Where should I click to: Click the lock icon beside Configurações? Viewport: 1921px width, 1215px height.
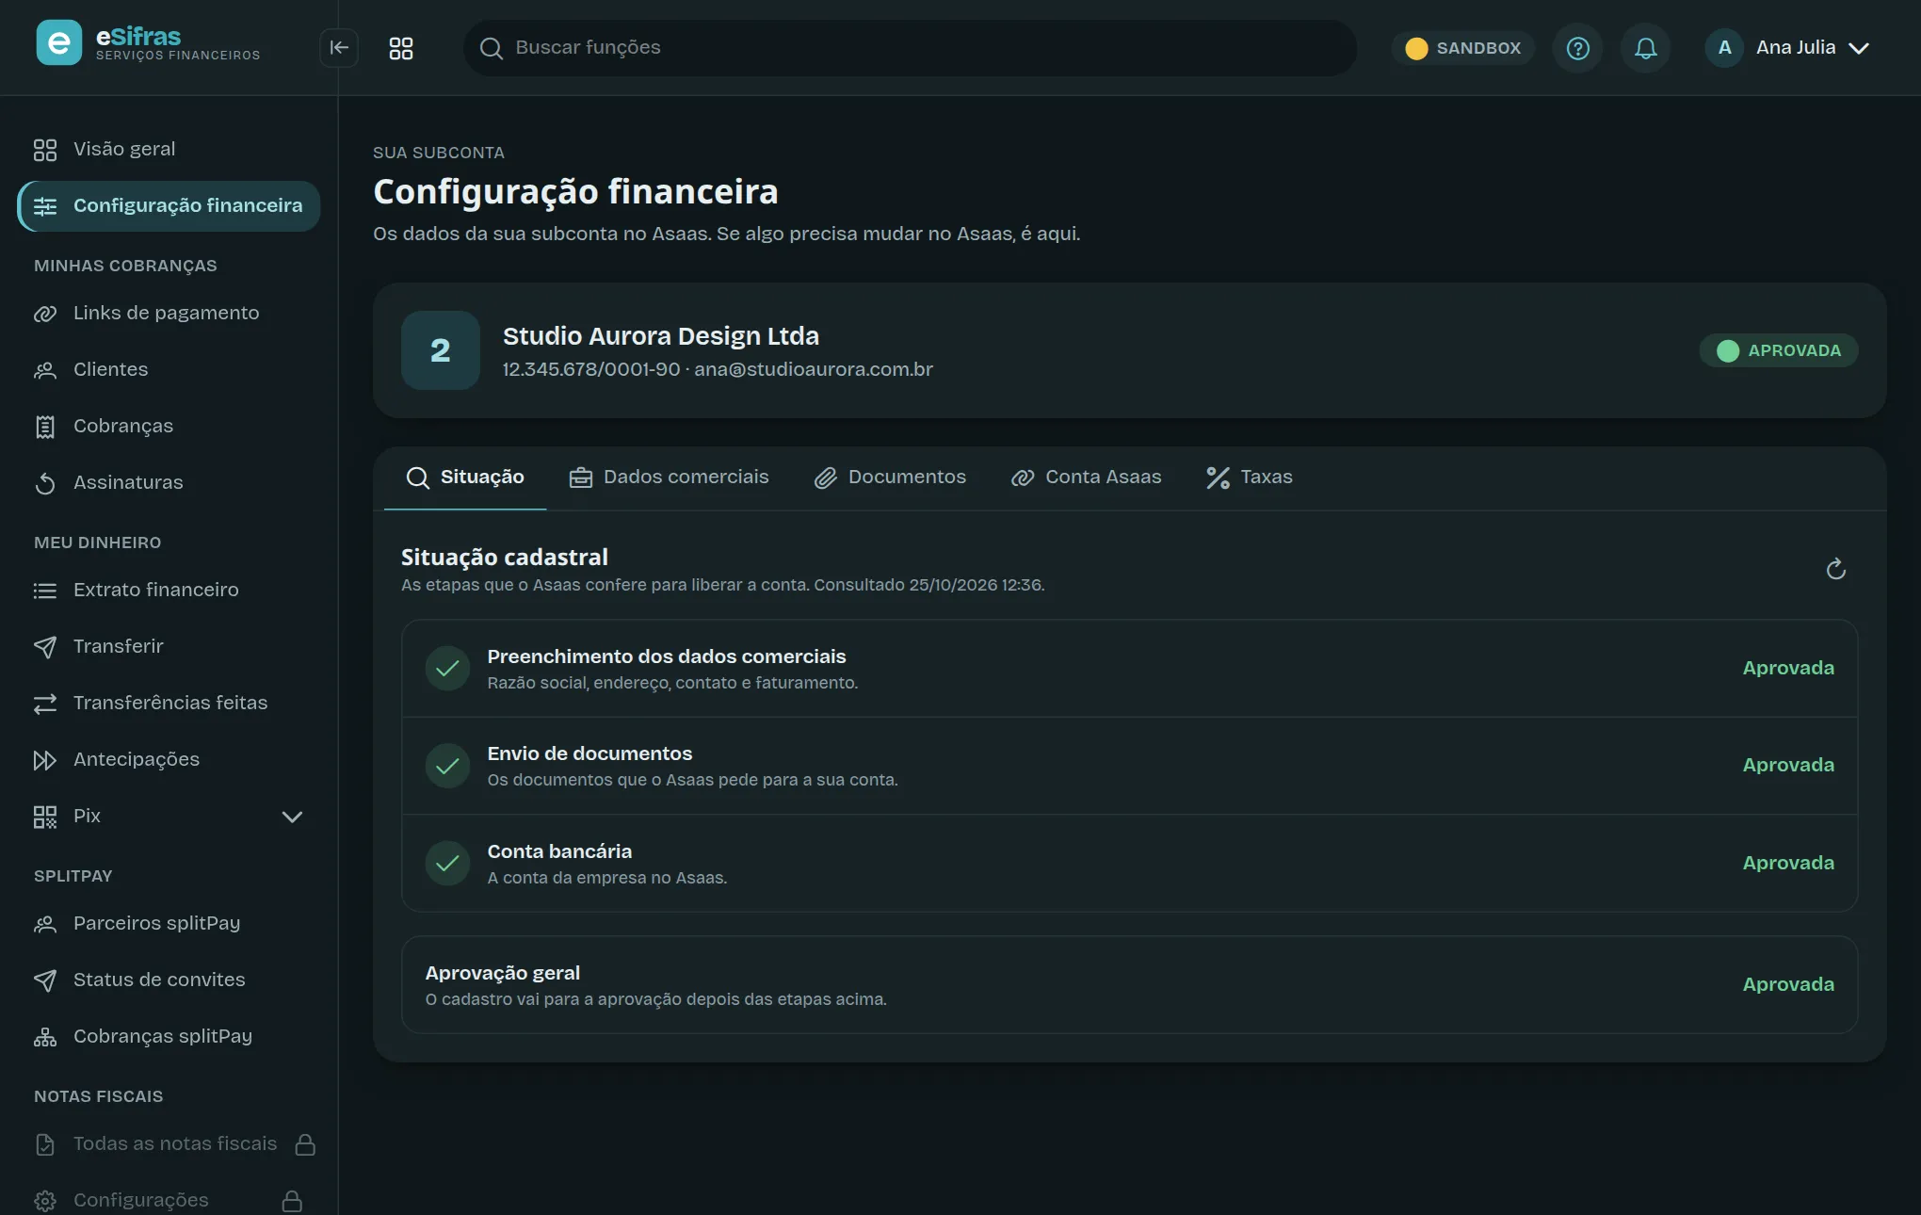(x=292, y=1201)
